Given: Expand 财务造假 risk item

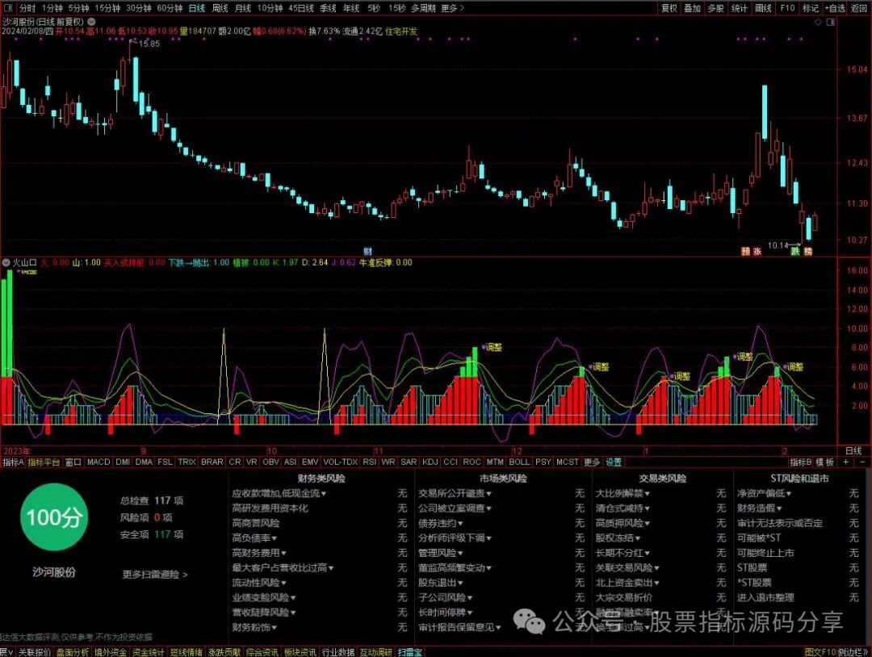Looking at the screenshot, I should tap(760, 508).
